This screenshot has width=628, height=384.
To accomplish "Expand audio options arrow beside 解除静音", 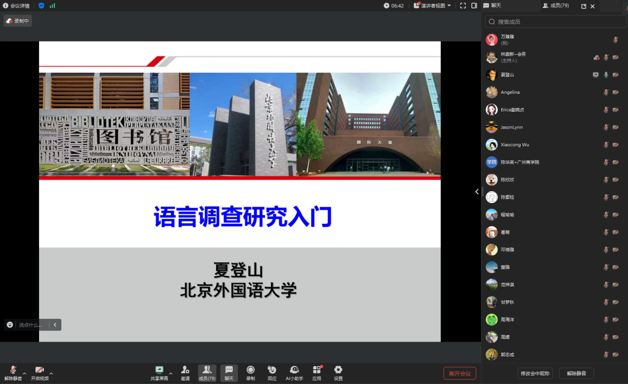I will [24, 373].
